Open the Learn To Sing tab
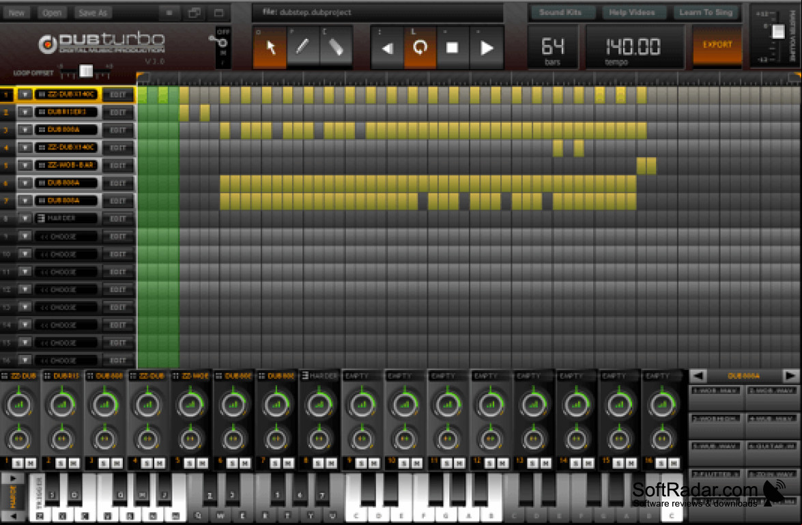This screenshot has height=525, width=802. (x=706, y=12)
